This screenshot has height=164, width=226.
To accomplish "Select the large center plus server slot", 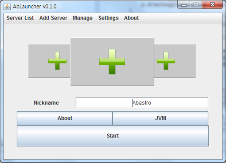I will (x=112, y=62).
